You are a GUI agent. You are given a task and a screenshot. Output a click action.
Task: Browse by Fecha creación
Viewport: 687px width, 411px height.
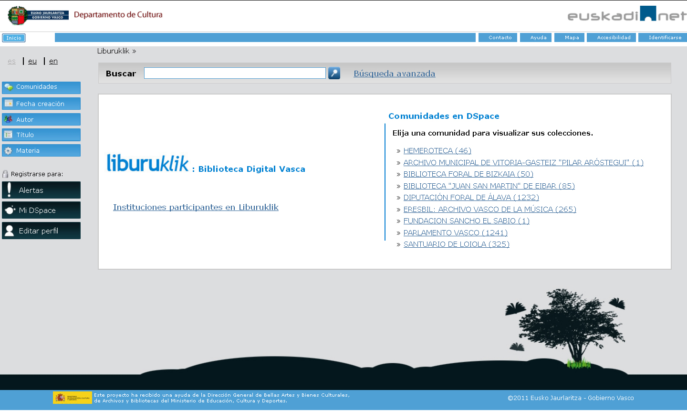41,104
